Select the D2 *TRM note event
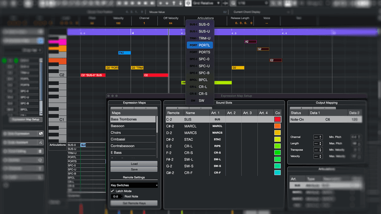 [137, 68]
